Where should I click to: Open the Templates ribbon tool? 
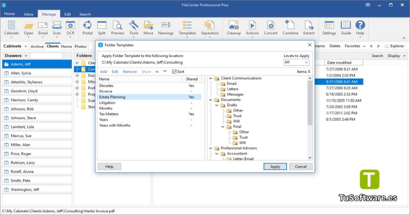(187, 28)
